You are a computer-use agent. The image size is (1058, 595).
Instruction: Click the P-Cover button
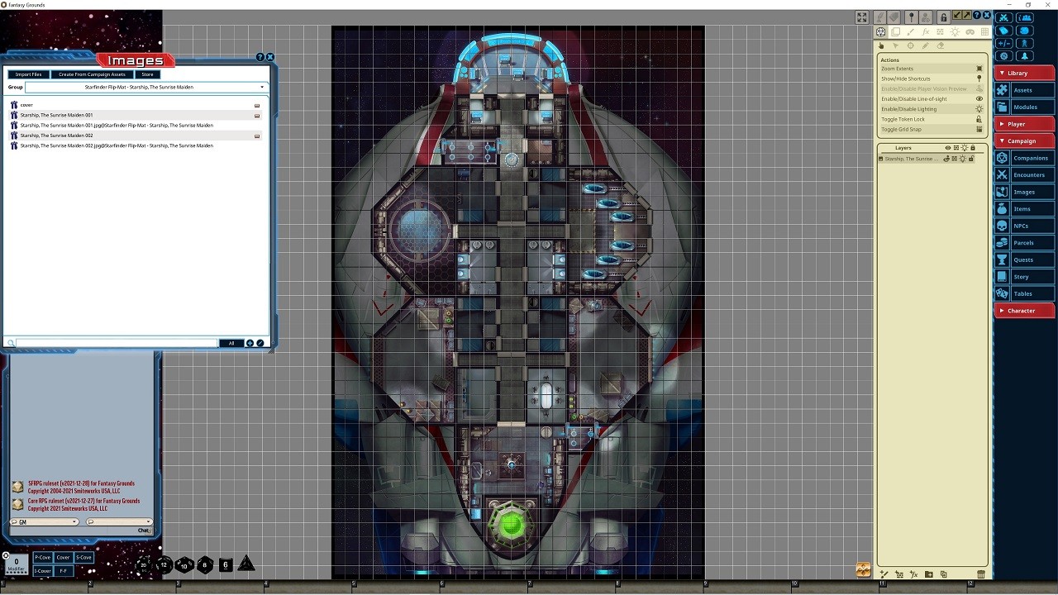pos(42,558)
